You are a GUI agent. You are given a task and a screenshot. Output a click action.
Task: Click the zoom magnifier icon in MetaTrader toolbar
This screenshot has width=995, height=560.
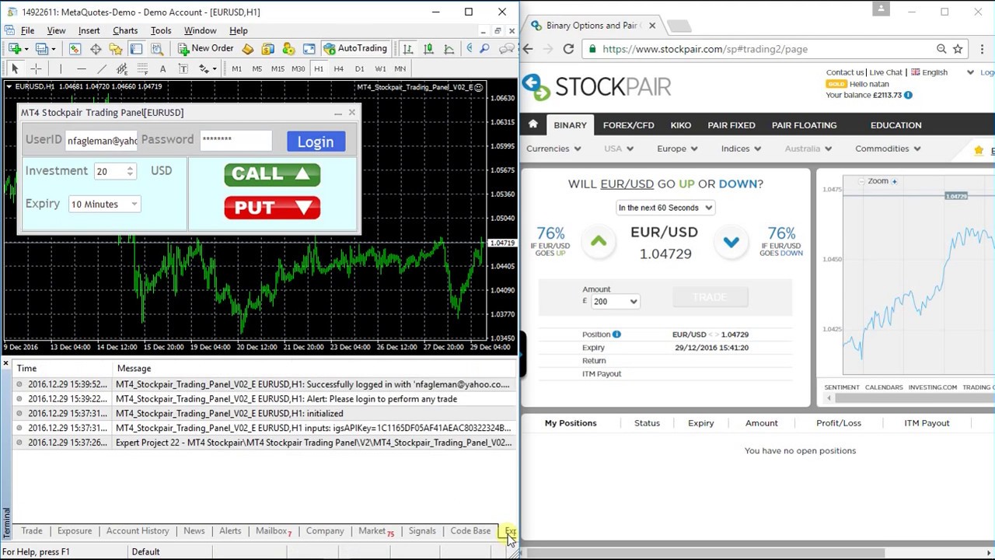coord(484,48)
